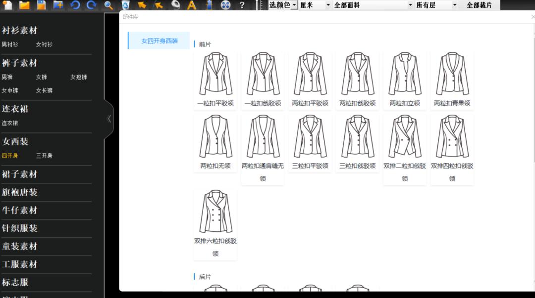The width and height of the screenshot is (535, 298).
Task: Open the 女衬衫 material link
Action: click(x=45, y=44)
